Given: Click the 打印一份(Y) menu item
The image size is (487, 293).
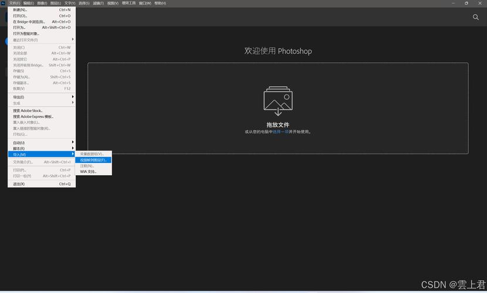Looking at the screenshot, I should (x=42, y=176).
